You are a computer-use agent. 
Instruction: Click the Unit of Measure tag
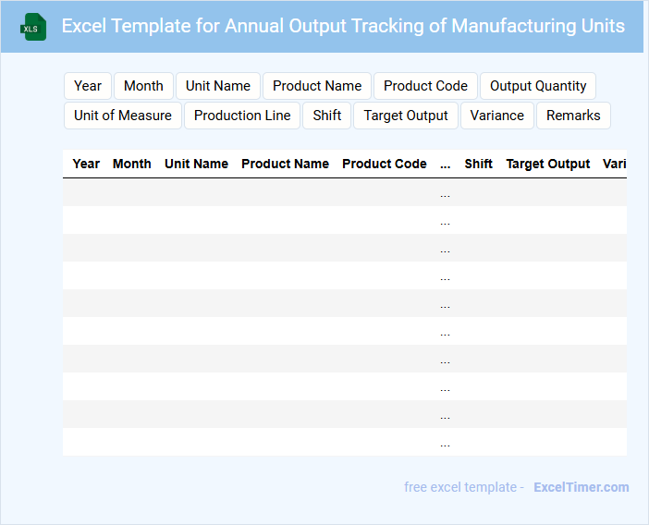click(x=123, y=116)
